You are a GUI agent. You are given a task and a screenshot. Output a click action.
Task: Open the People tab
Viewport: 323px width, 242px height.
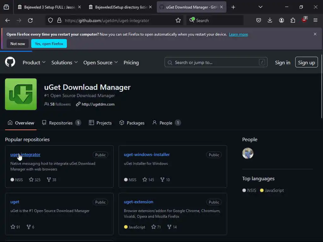(167, 123)
